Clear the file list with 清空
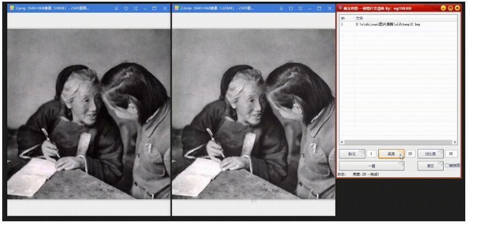489x229 pixels. click(x=430, y=165)
